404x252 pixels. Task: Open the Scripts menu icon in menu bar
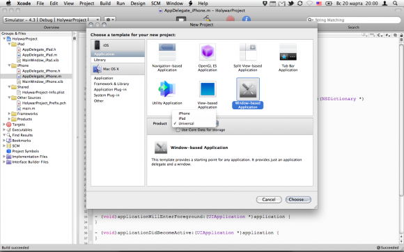coord(191,3)
